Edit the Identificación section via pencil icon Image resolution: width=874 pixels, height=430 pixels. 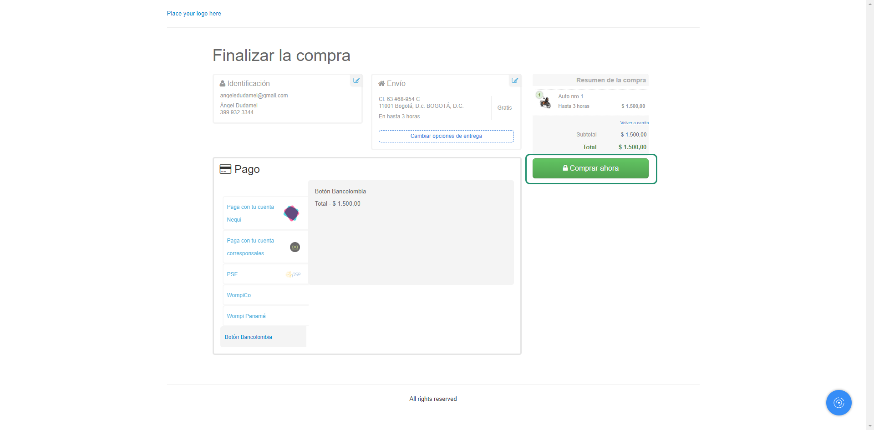(x=356, y=81)
